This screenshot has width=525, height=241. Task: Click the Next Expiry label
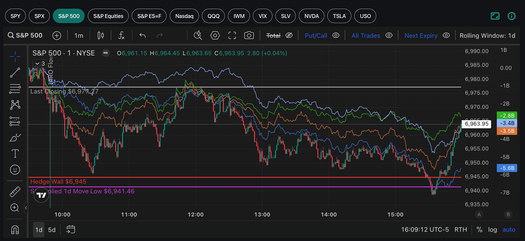pyautogui.click(x=421, y=36)
